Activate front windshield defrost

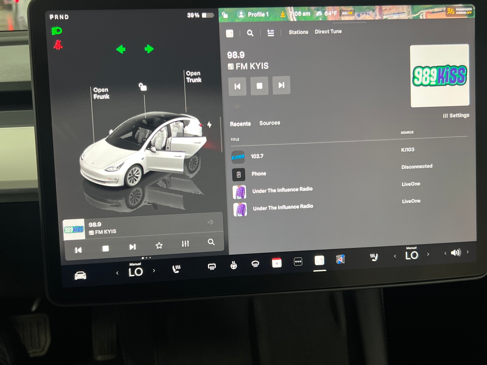(255, 264)
